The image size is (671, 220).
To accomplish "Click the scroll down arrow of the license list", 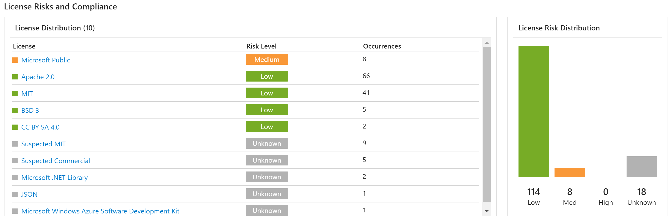I will pos(487,211).
